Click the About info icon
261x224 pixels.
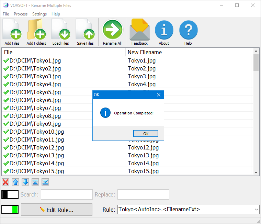pos(164,32)
